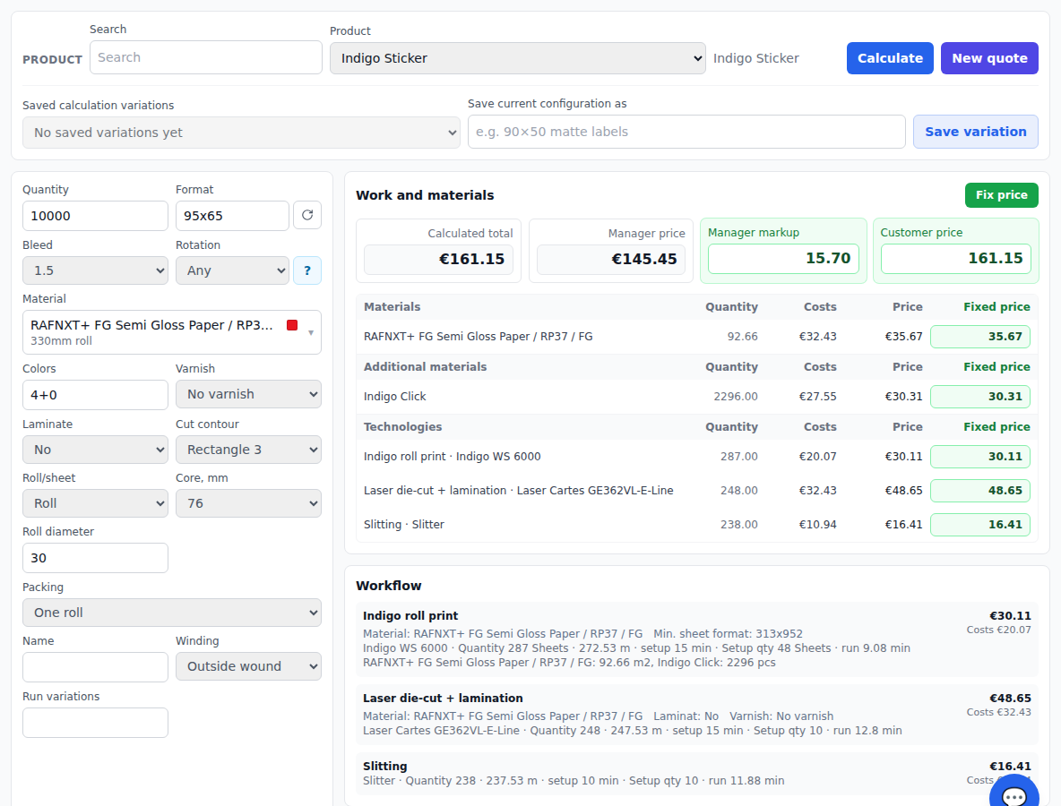Click the Roll diameter field
The width and height of the screenshot is (1061, 806).
95,558
